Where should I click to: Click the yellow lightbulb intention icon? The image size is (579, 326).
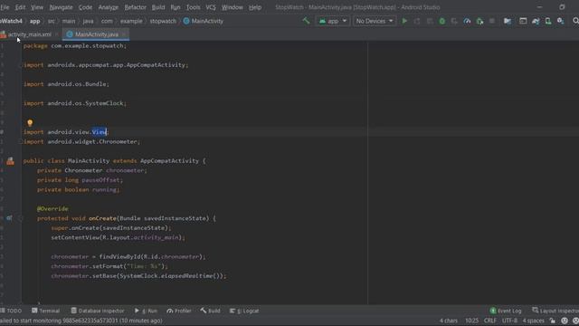click(30, 123)
